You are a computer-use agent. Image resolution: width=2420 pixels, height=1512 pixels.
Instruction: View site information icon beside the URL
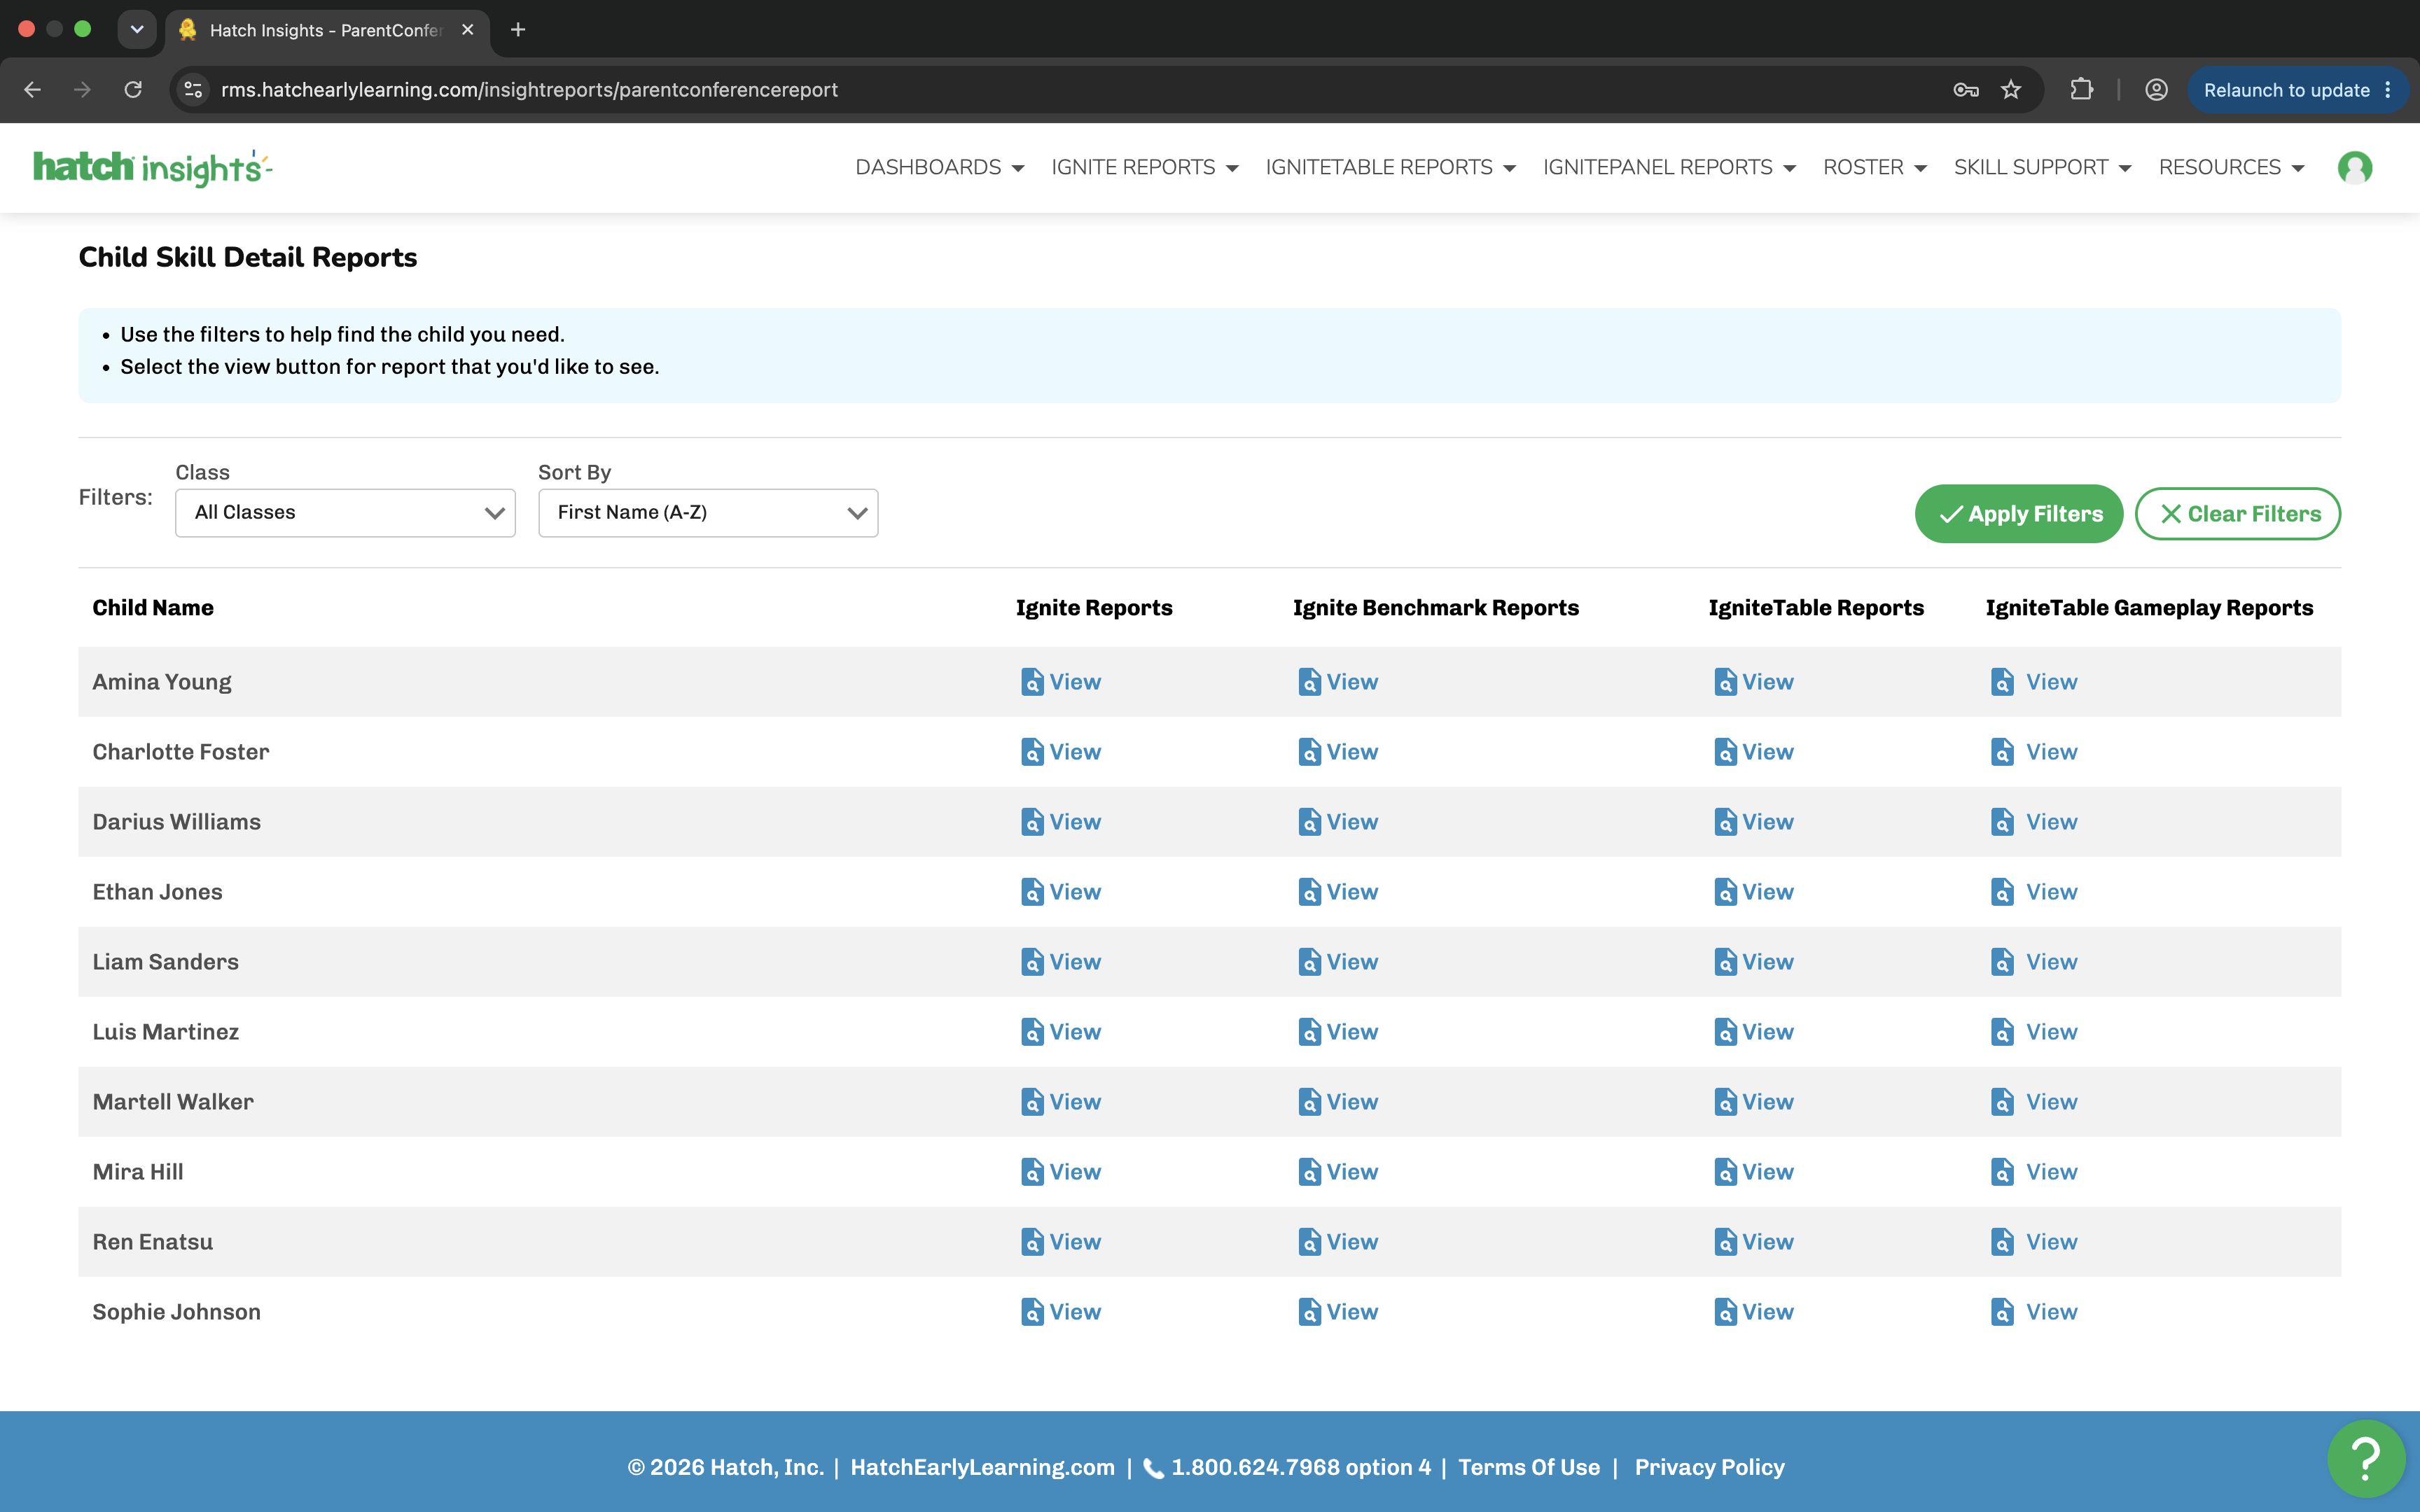(193, 90)
